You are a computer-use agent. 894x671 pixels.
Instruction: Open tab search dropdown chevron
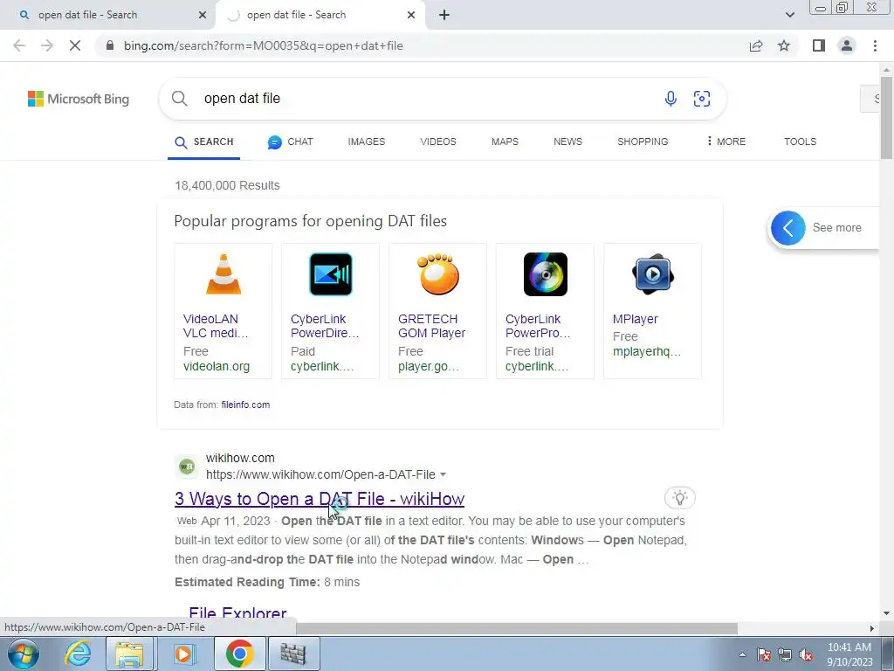(789, 15)
